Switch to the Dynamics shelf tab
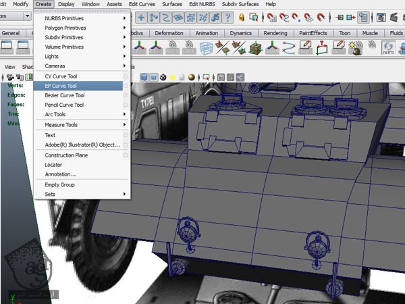 pos(240,32)
